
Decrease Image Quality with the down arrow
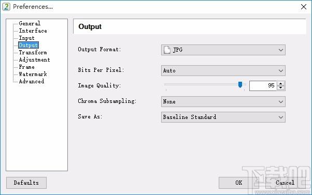(x=280, y=88)
